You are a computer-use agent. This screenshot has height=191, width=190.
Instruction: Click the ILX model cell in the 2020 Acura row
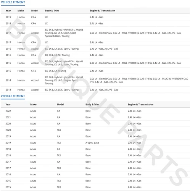(x=59, y=124)
